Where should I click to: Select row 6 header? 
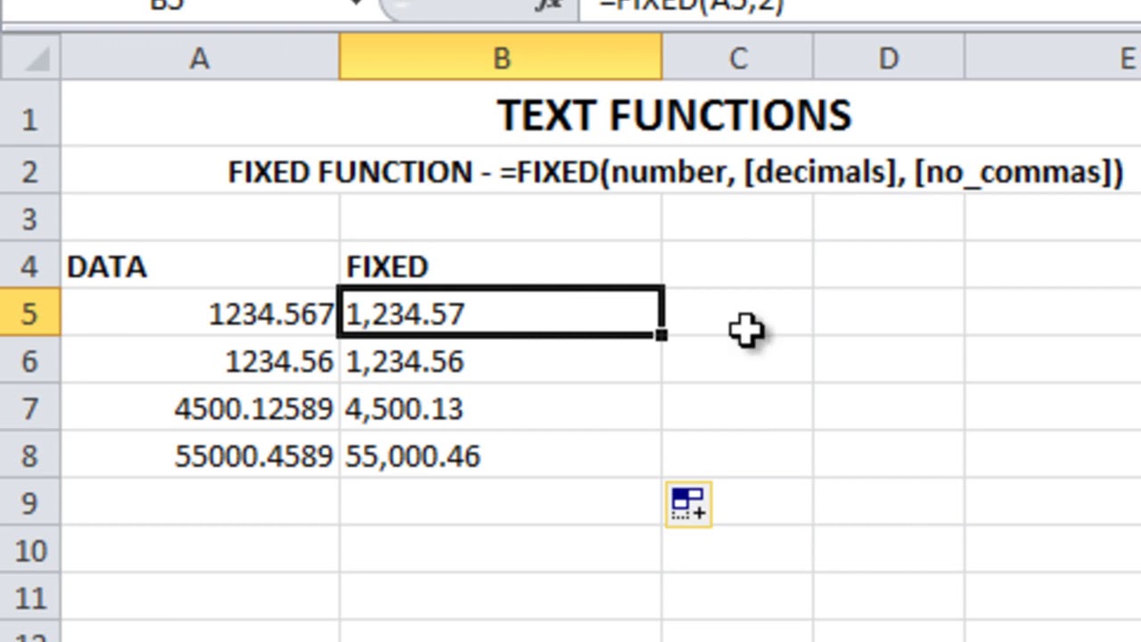[29, 360]
